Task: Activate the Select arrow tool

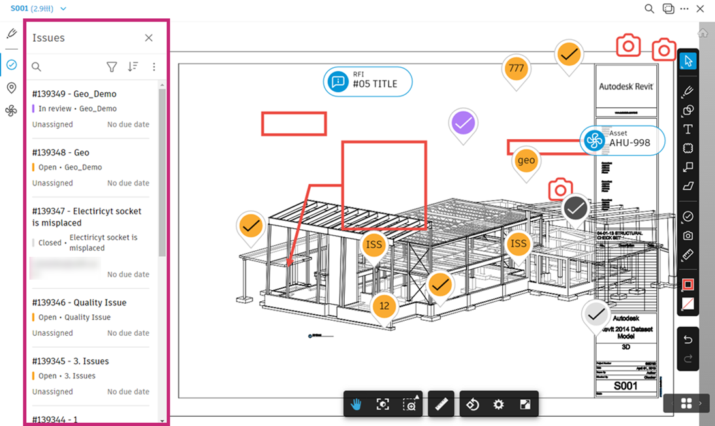Action: pyautogui.click(x=688, y=61)
